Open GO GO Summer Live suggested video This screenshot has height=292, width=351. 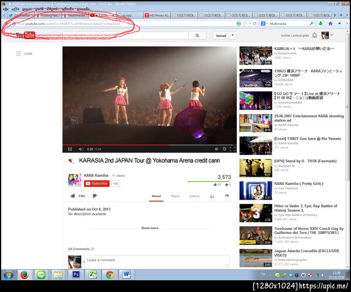(307, 95)
